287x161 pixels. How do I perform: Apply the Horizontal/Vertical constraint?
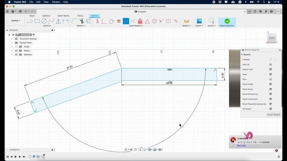97,21
